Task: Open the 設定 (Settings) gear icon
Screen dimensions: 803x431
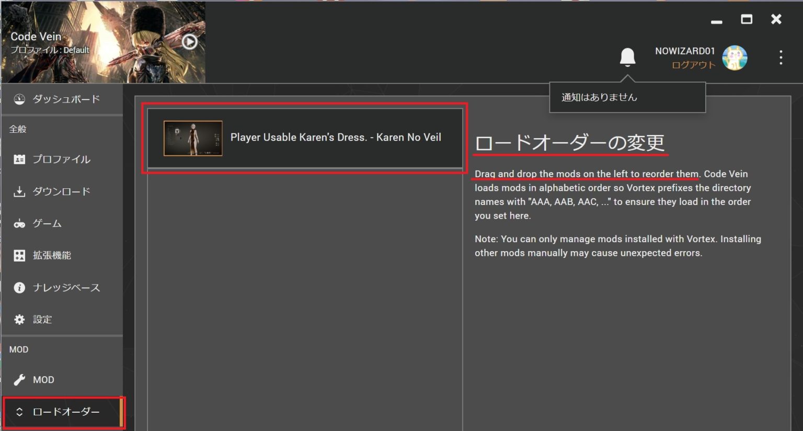Action: point(20,319)
